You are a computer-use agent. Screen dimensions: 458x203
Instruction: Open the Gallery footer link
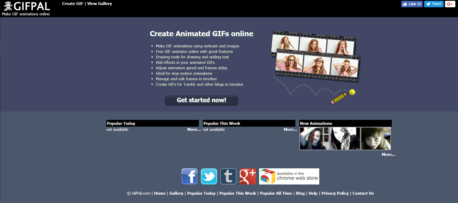[176, 193]
